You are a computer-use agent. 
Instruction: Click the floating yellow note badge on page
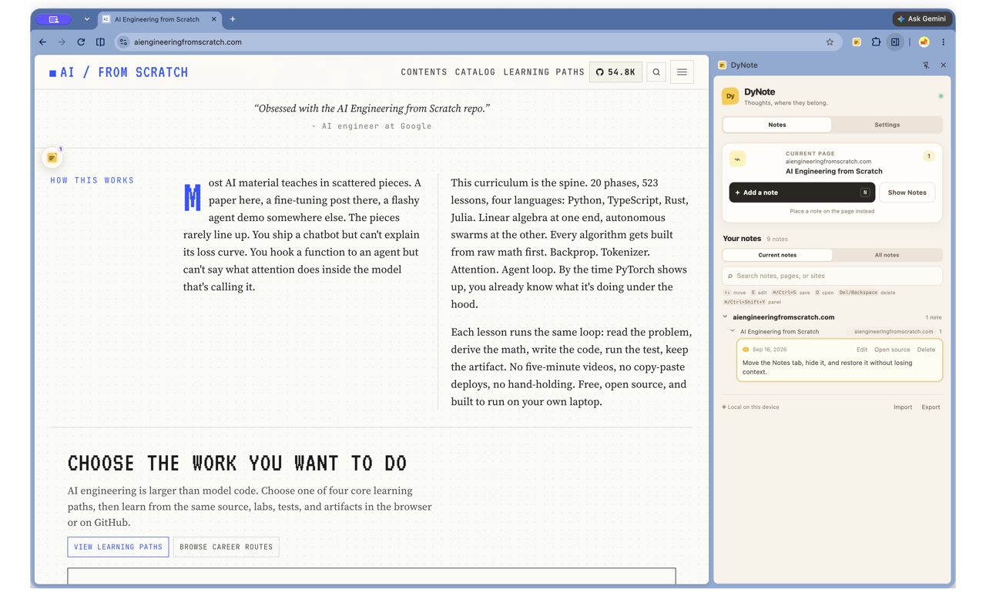(x=52, y=158)
